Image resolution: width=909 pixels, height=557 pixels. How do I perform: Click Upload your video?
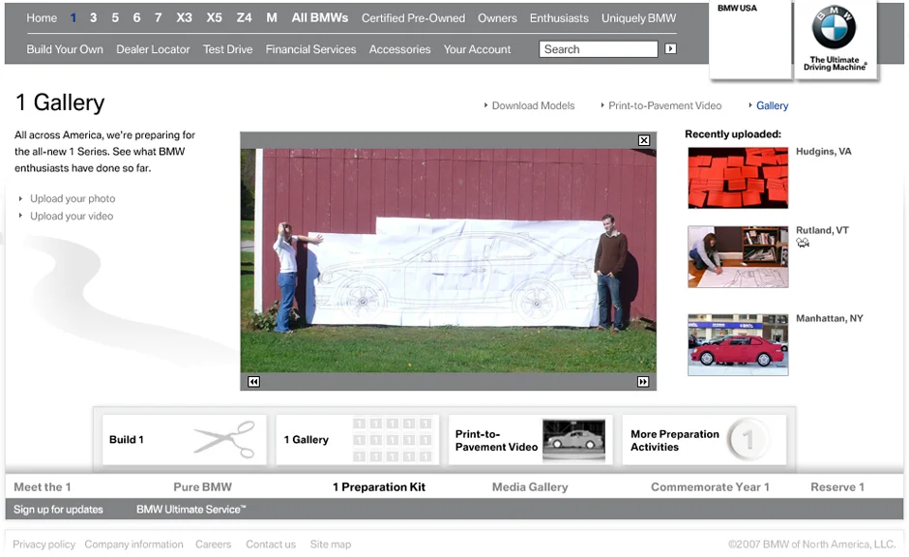(x=72, y=216)
